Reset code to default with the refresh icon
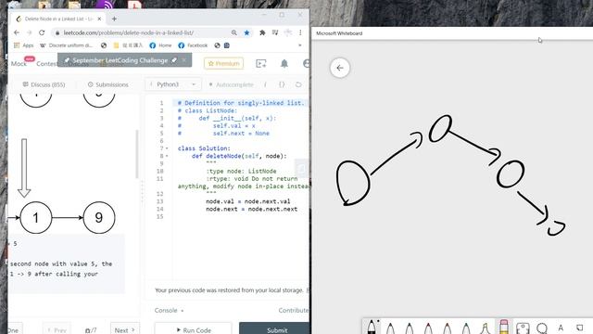This screenshot has width=593, height=334. (298, 84)
